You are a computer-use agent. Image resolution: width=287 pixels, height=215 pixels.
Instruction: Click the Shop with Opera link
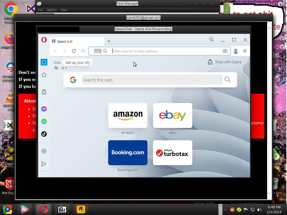(x=224, y=62)
